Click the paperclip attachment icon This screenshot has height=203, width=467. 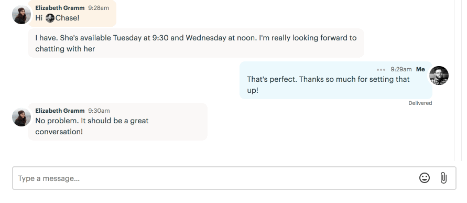click(443, 178)
